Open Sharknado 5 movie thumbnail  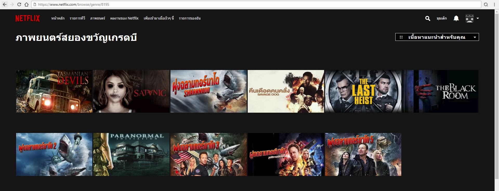point(363,155)
